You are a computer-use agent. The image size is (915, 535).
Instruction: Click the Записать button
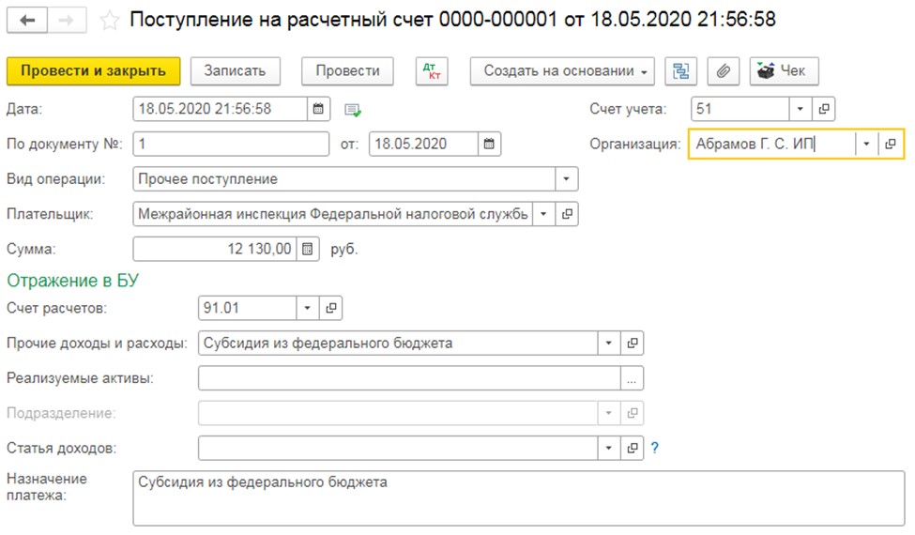tap(236, 71)
